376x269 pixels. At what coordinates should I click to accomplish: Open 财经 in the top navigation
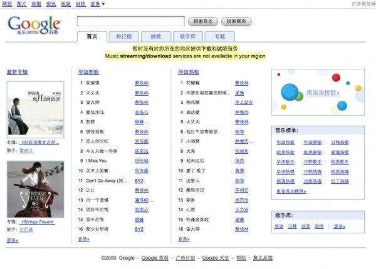pos(81,4)
